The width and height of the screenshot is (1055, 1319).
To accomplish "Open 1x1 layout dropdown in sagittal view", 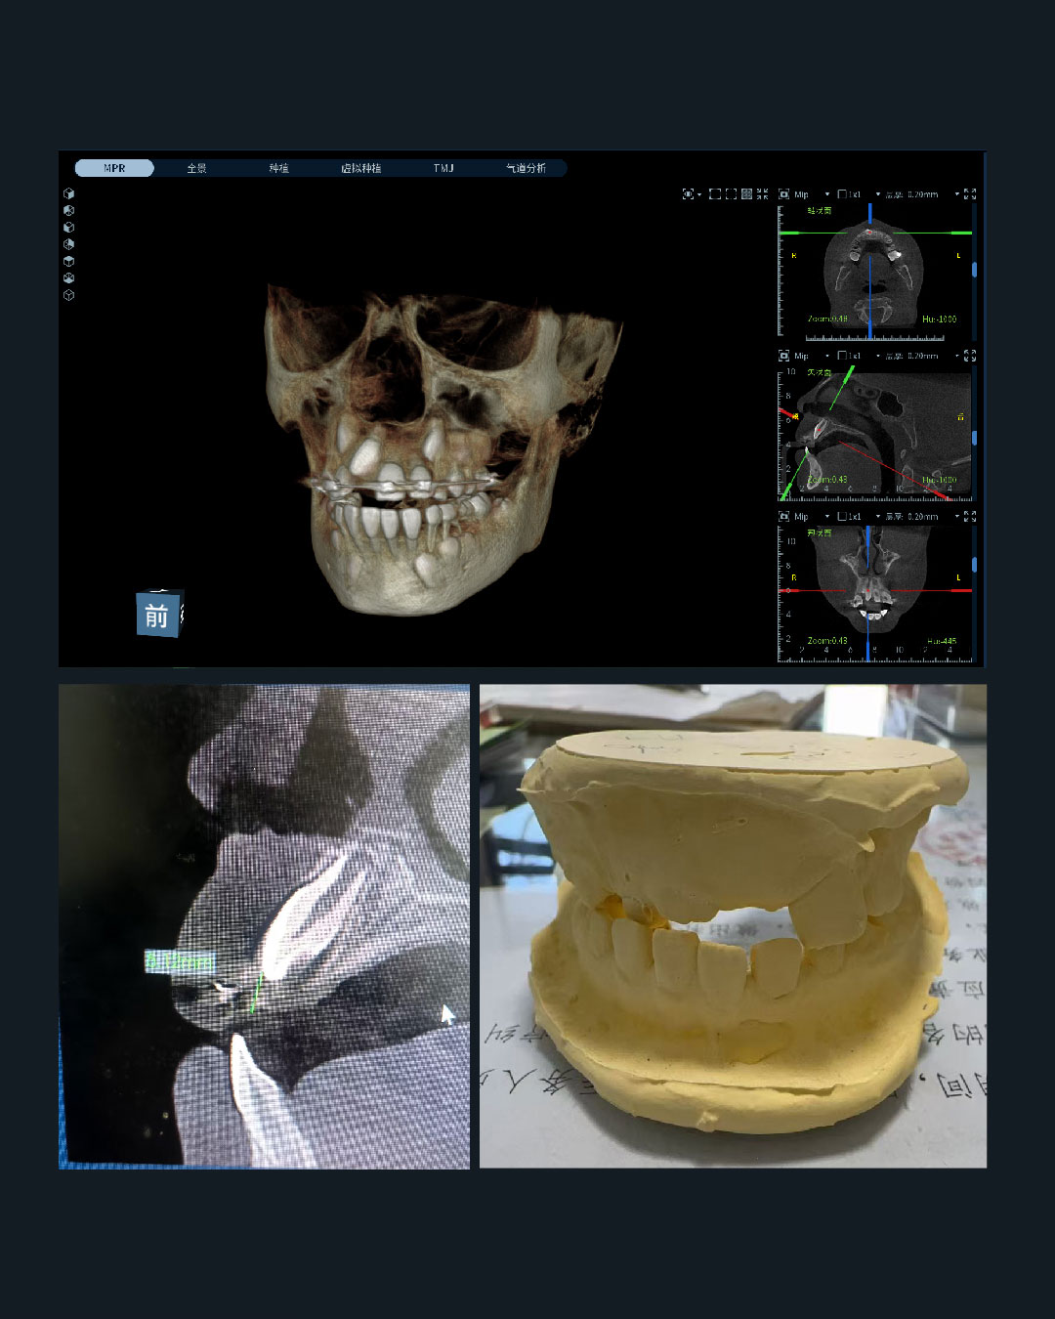I will tap(878, 356).
